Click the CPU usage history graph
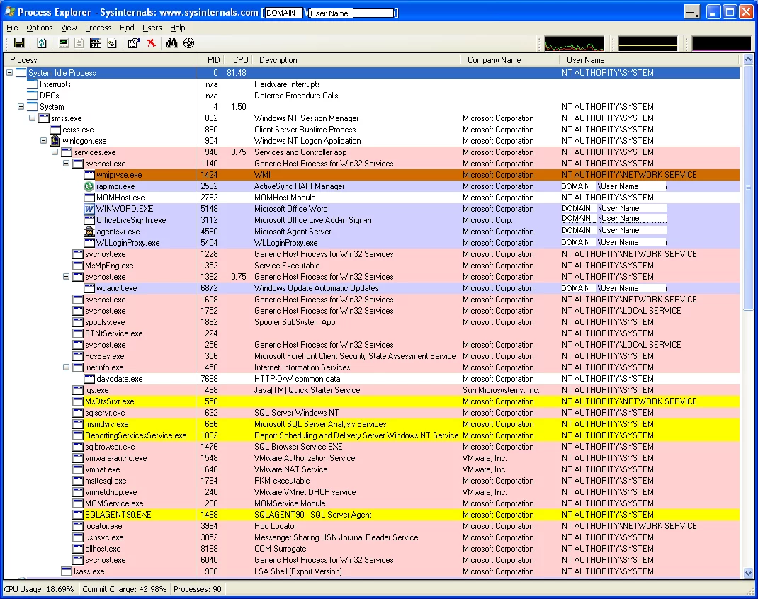The height and width of the screenshot is (599, 758). tap(574, 44)
